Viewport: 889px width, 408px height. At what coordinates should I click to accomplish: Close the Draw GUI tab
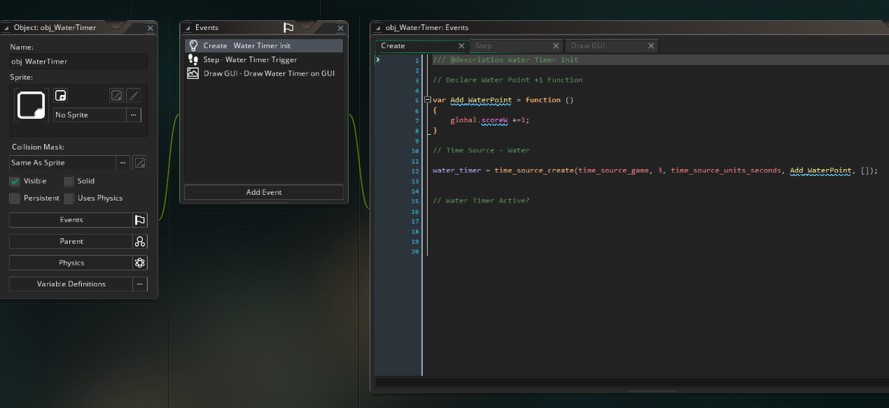tap(651, 46)
